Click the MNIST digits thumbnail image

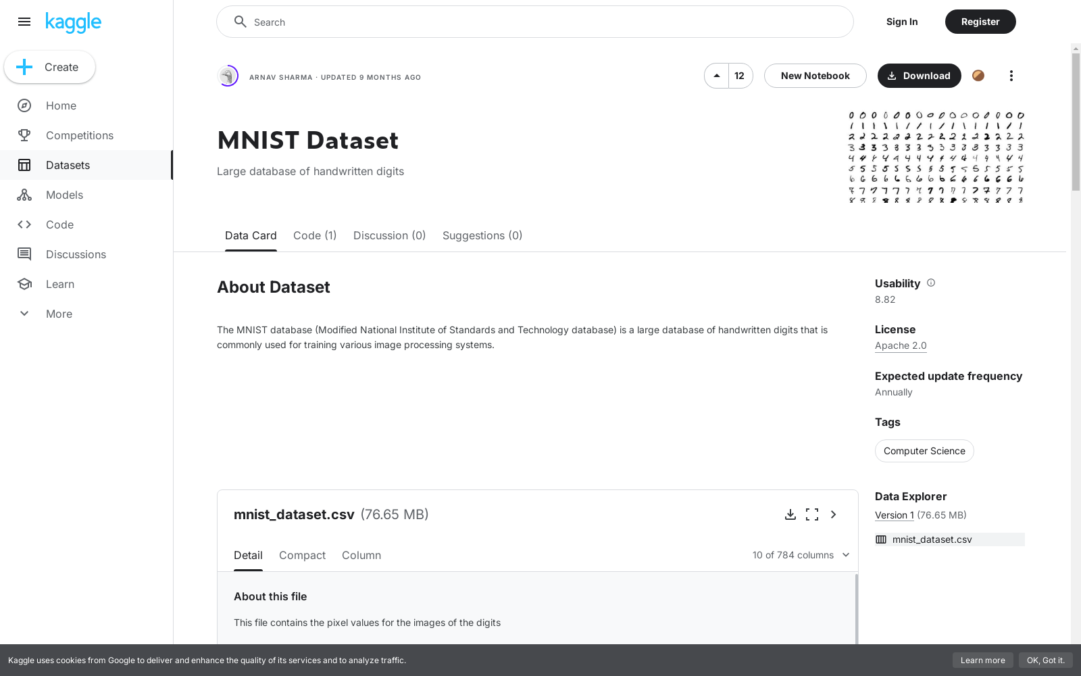click(936, 158)
